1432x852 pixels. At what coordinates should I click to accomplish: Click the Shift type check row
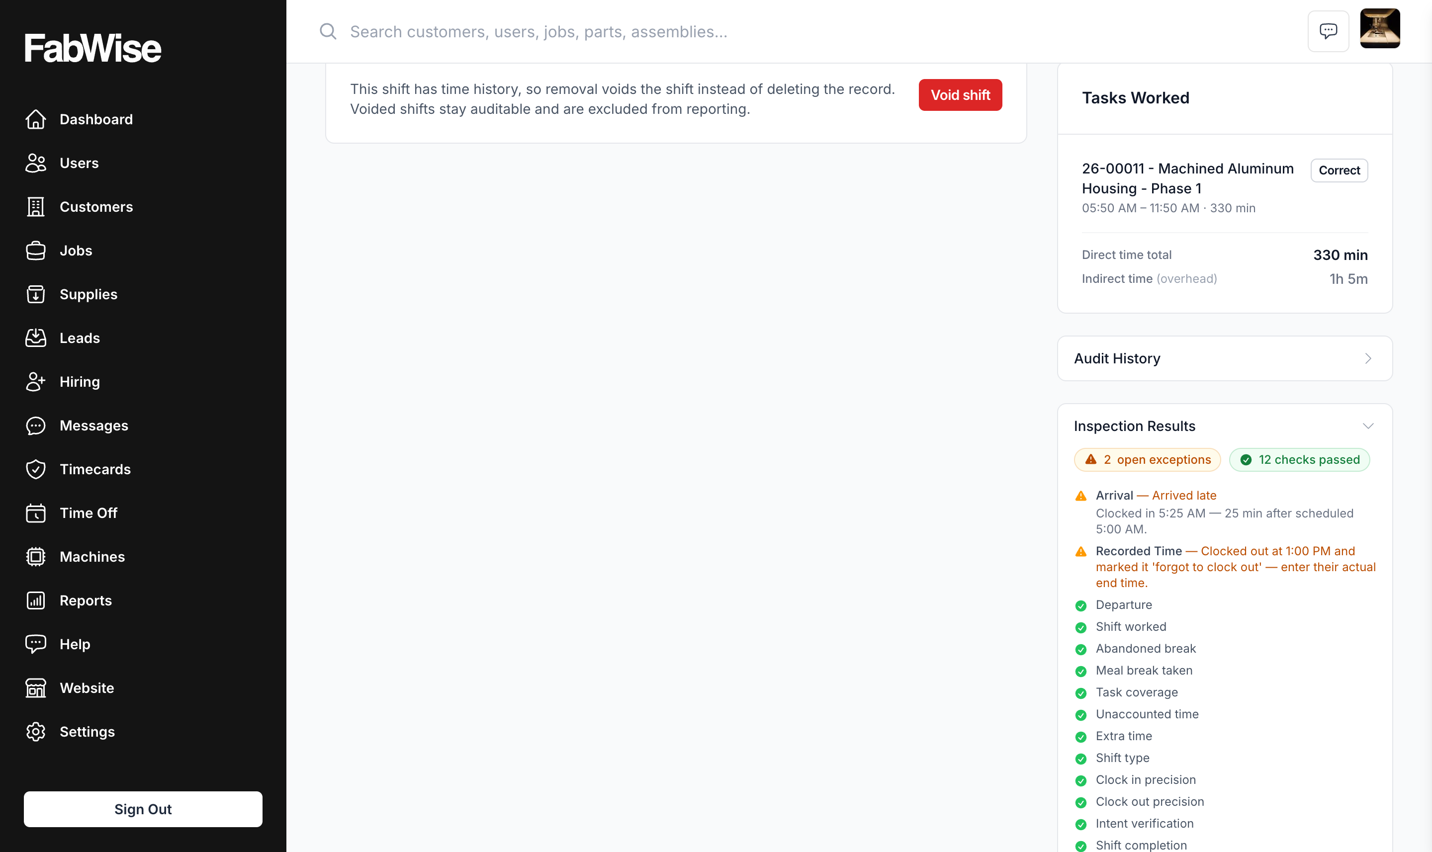1224,758
